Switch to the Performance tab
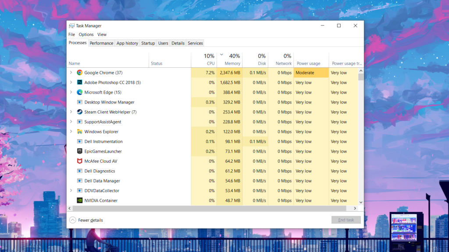The image size is (449, 252). pos(101,43)
